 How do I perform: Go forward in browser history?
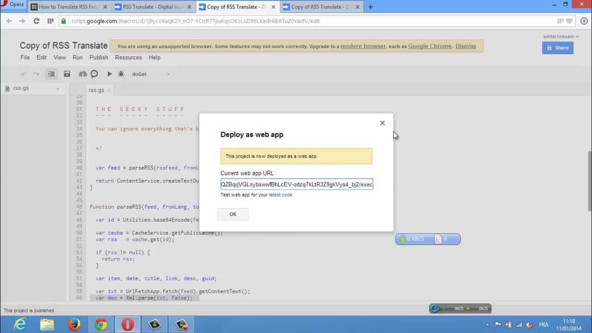pos(22,21)
